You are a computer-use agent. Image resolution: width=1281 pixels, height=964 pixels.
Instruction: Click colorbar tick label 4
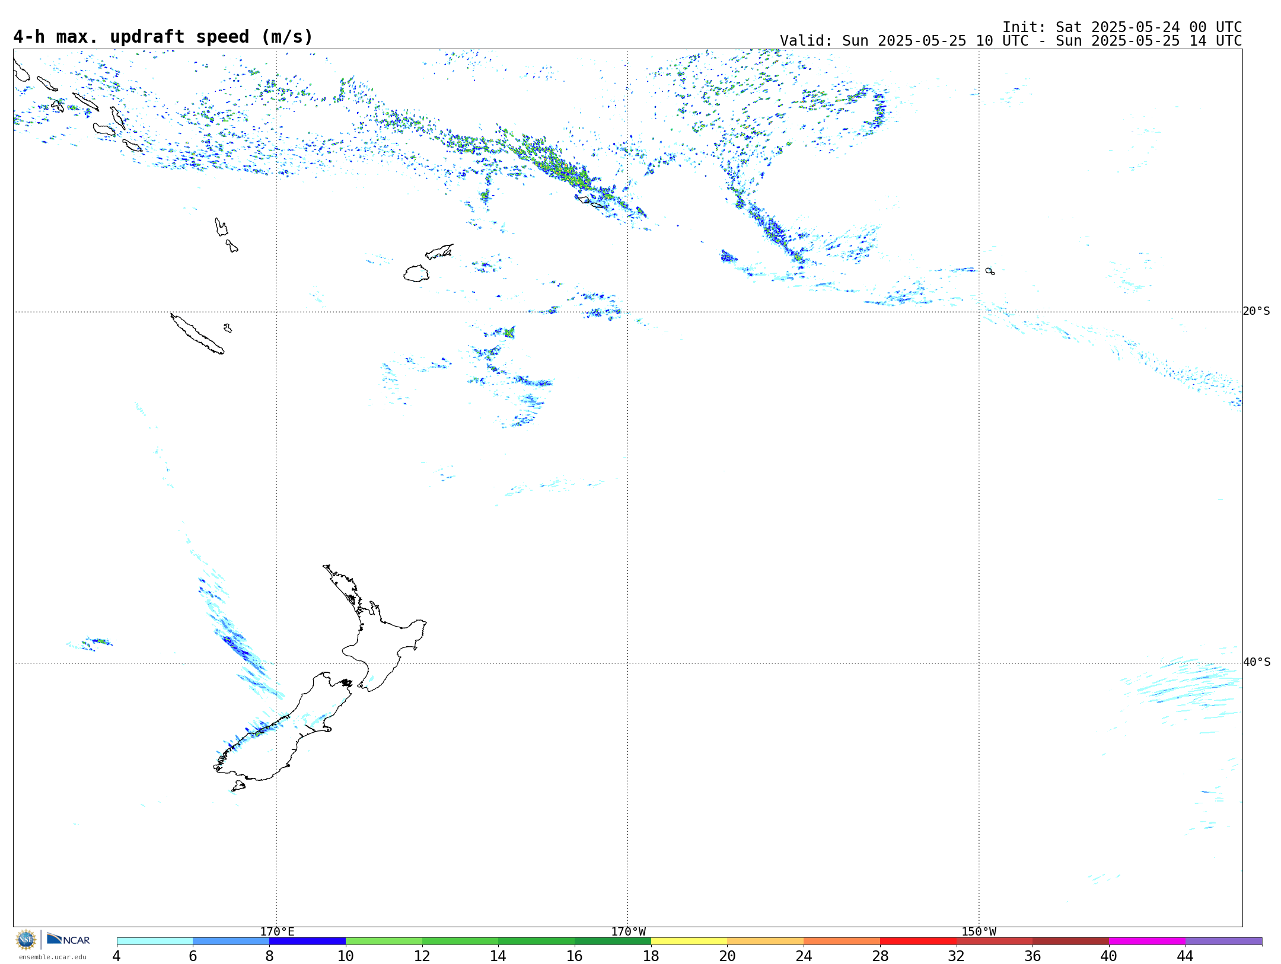[116, 956]
